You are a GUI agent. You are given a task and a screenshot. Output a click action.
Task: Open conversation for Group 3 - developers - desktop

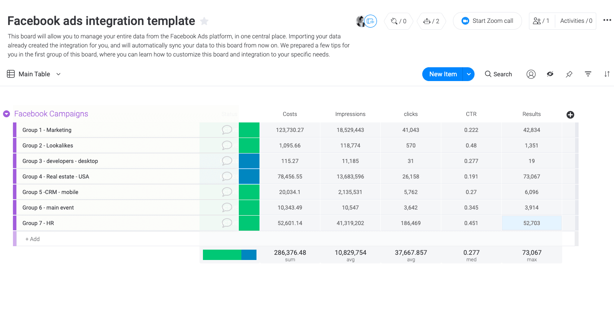click(227, 161)
